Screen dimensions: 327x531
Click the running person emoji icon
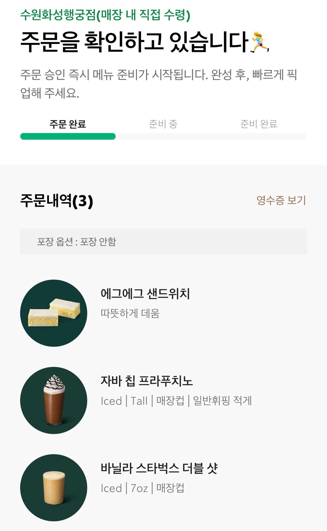(260, 42)
